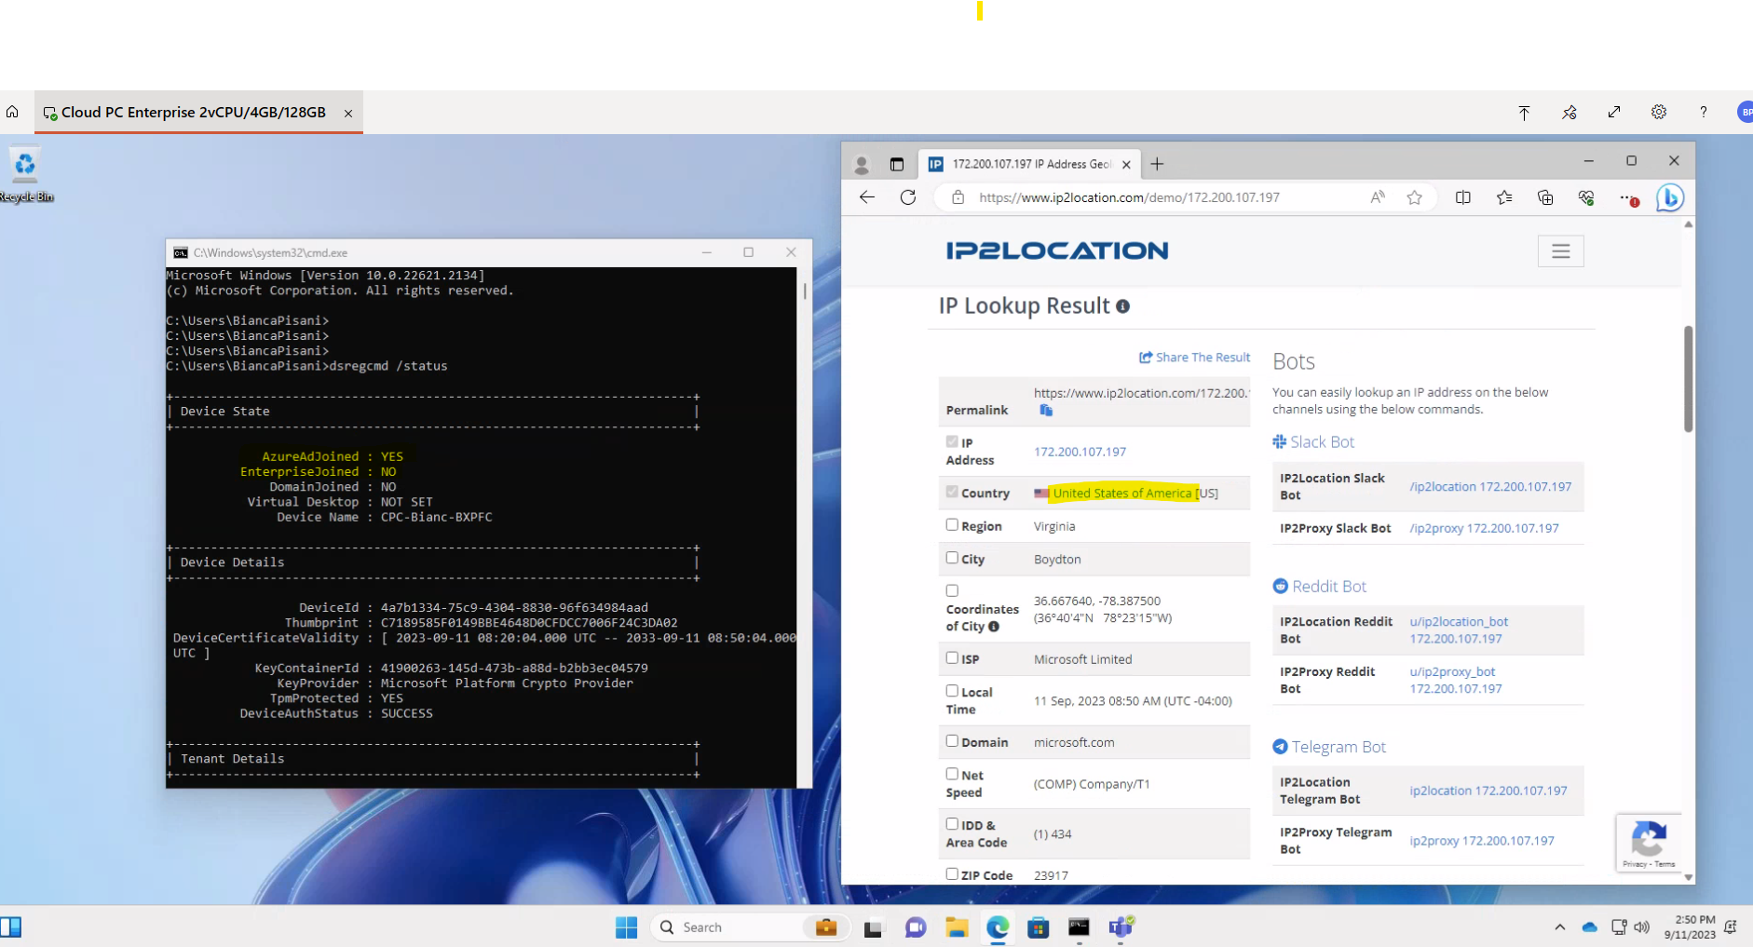Click the ip2location URL address bar
The image size is (1753, 947).
[1129, 197]
